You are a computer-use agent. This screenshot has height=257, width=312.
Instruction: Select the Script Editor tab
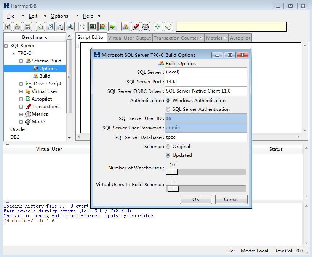coord(91,37)
